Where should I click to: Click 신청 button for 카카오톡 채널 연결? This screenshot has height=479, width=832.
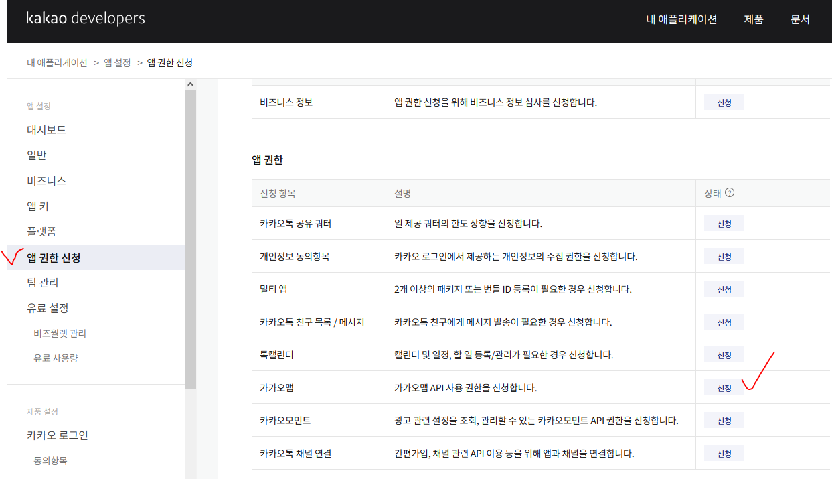point(724,454)
